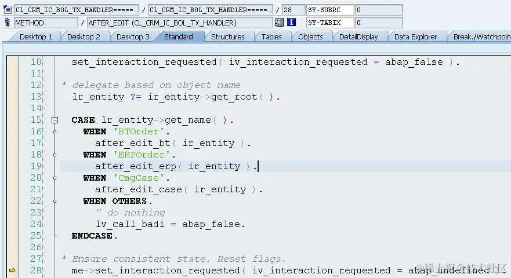Click the fold marker at line 18

pyautogui.click(x=55, y=155)
